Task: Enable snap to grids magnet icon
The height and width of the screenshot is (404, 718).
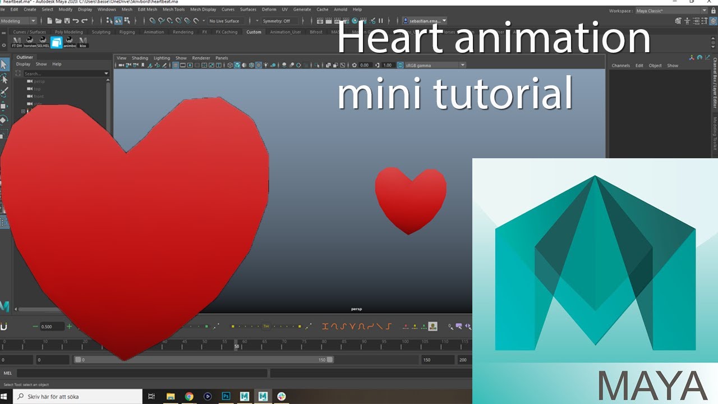Action: point(152,21)
